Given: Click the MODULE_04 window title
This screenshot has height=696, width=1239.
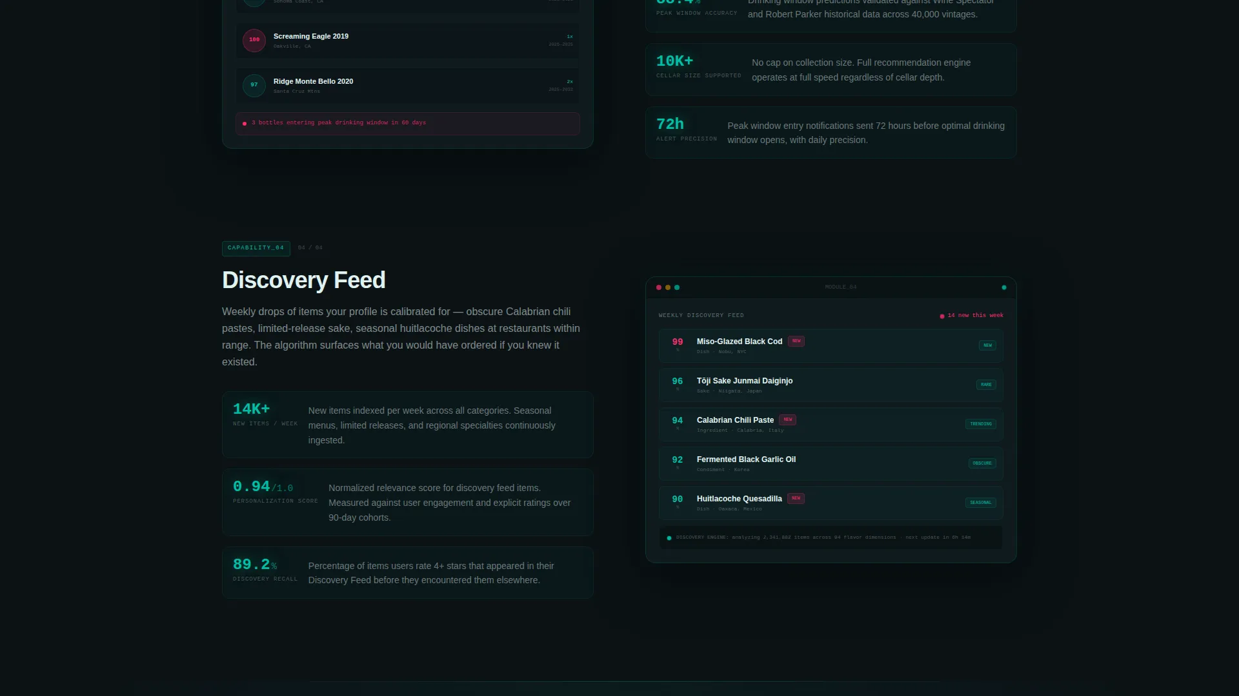Looking at the screenshot, I should click(x=841, y=287).
